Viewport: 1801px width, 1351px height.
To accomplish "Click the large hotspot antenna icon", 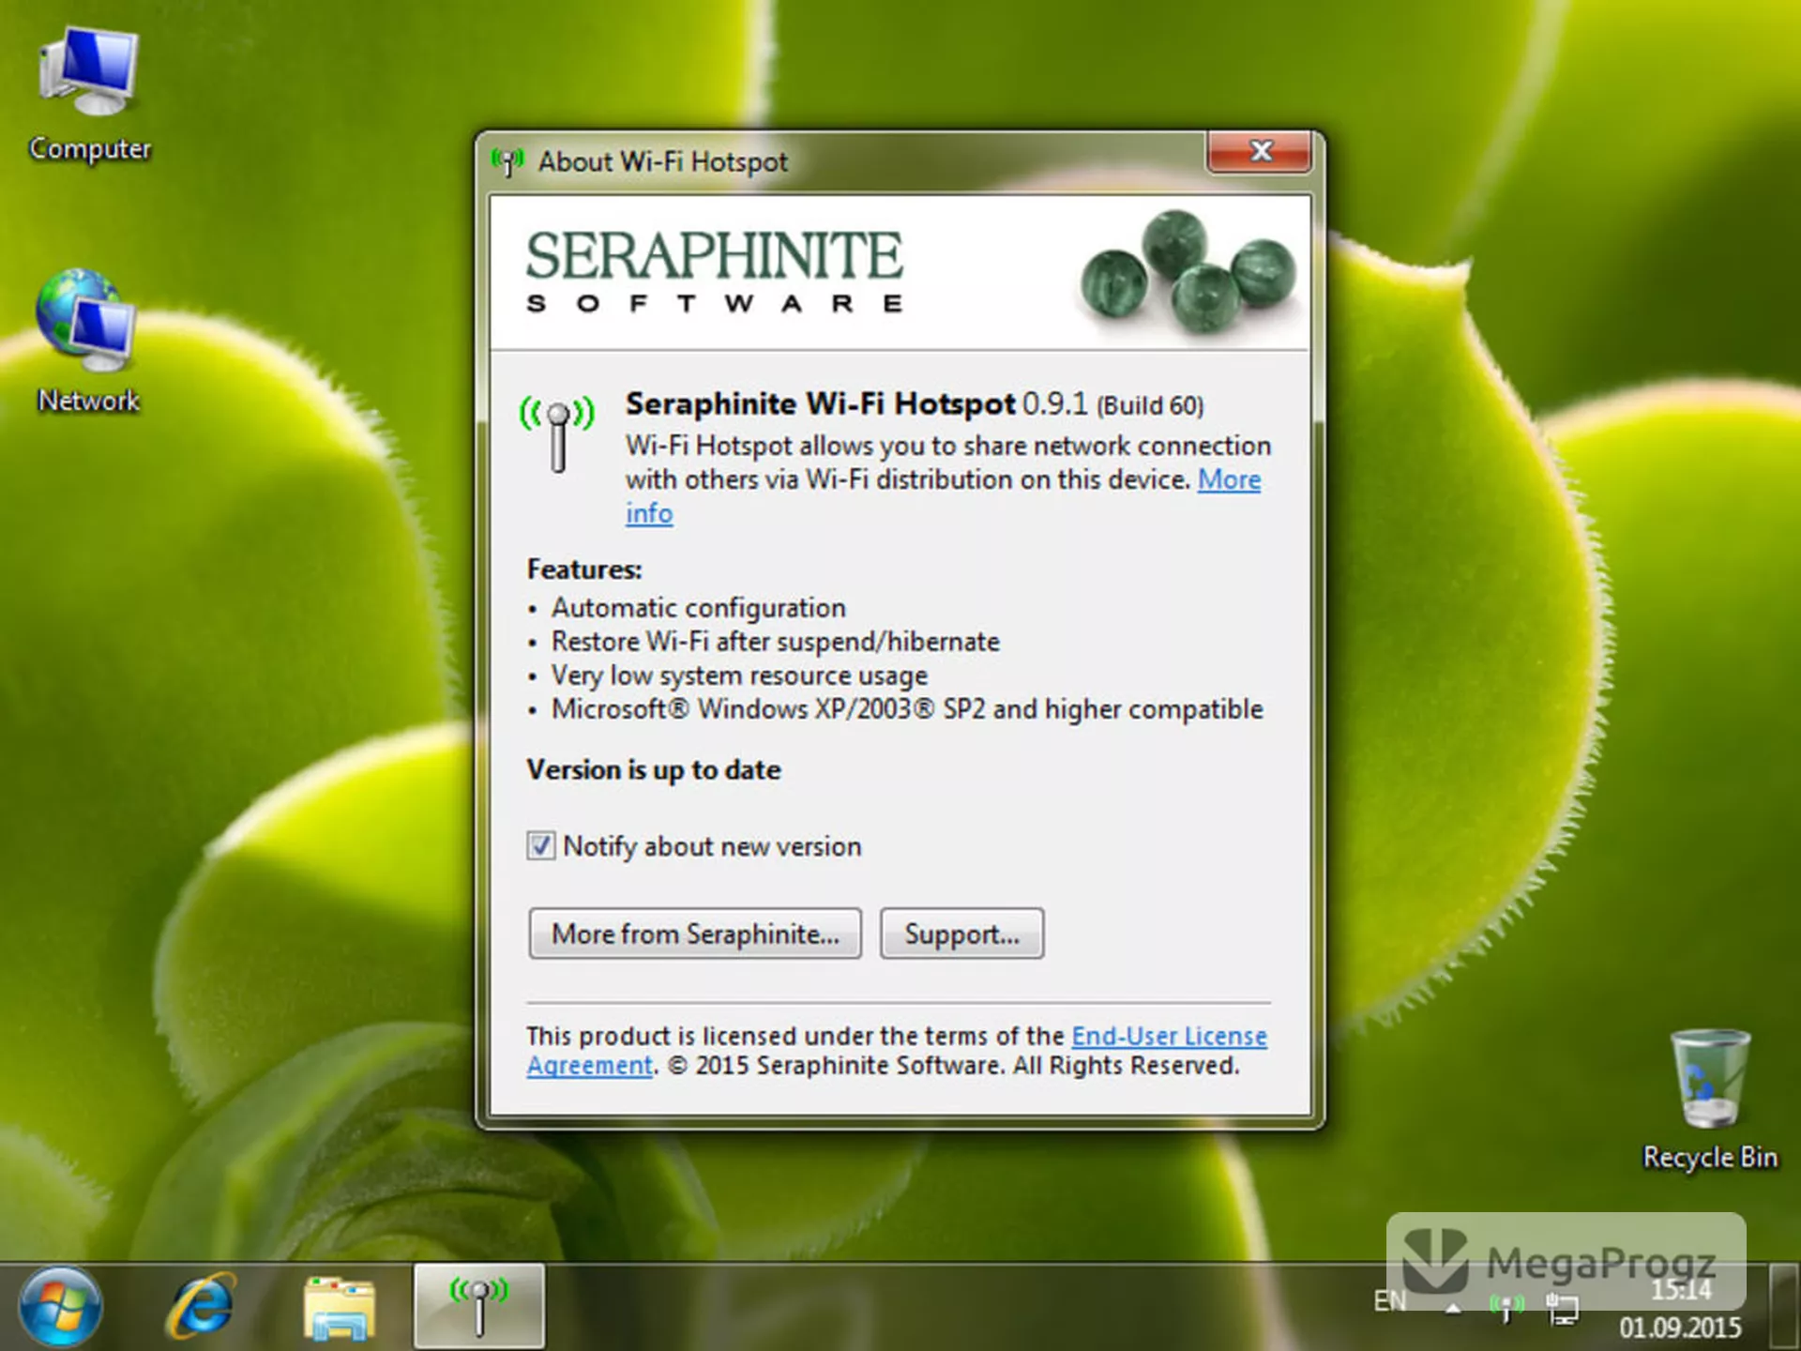I will pos(558,433).
